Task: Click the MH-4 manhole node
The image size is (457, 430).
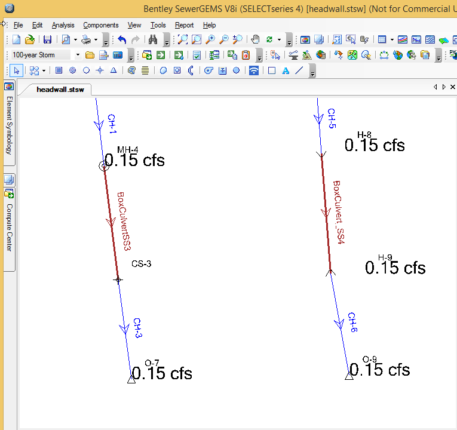Action: coord(104,166)
